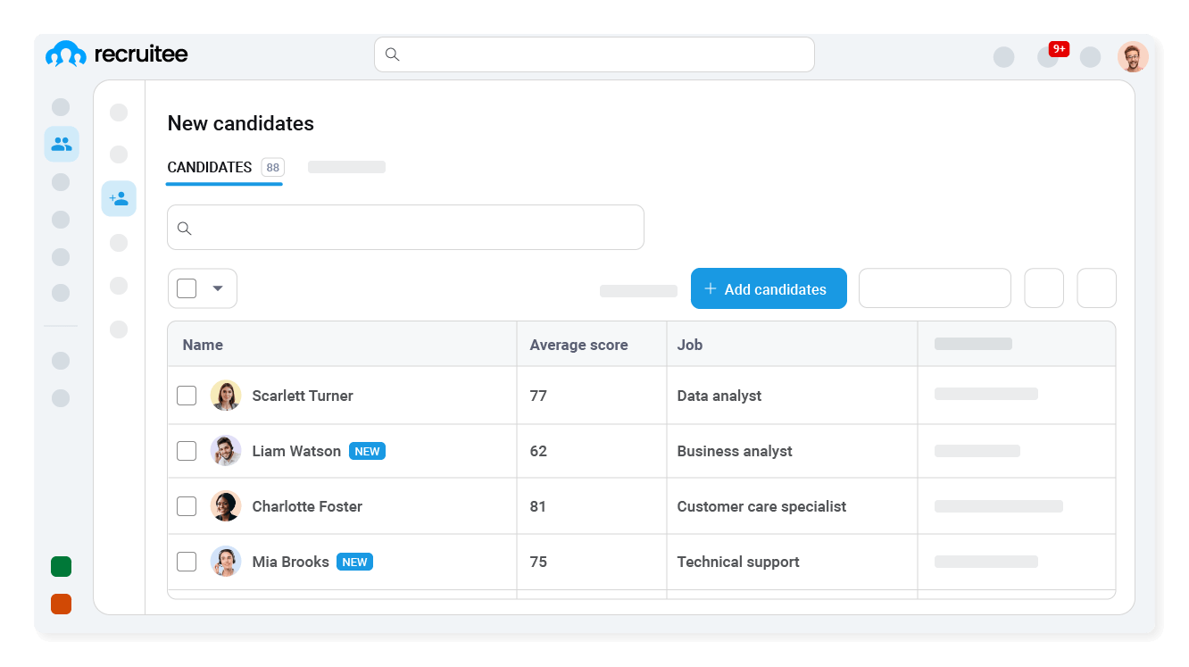Click the search magnifier in the top bar
This screenshot has height=667, width=1189.
(x=392, y=54)
